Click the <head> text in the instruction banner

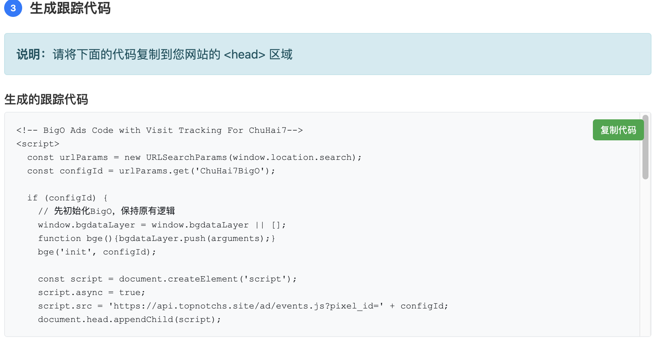tap(244, 54)
